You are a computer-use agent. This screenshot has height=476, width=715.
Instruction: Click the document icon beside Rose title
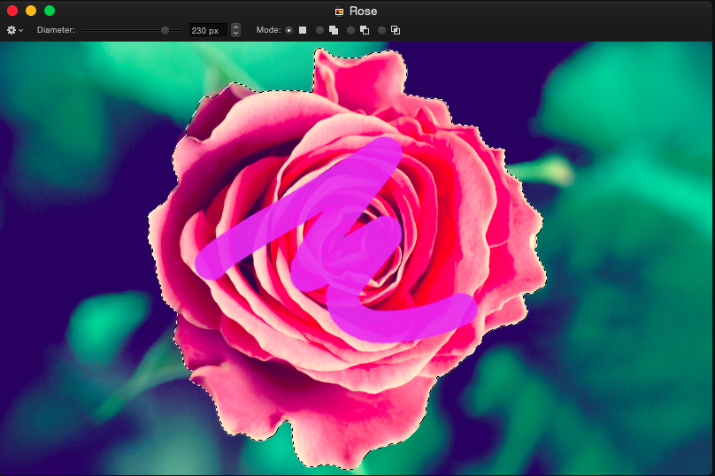(340, 12)
